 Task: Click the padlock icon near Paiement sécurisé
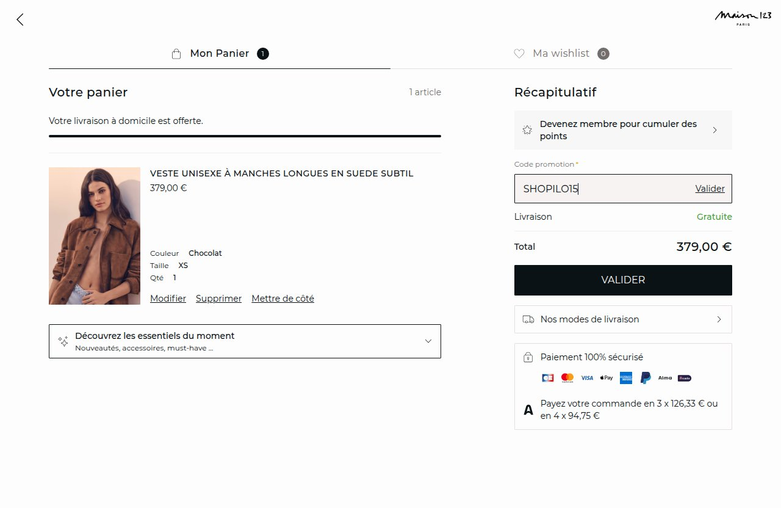coord(528,357)
